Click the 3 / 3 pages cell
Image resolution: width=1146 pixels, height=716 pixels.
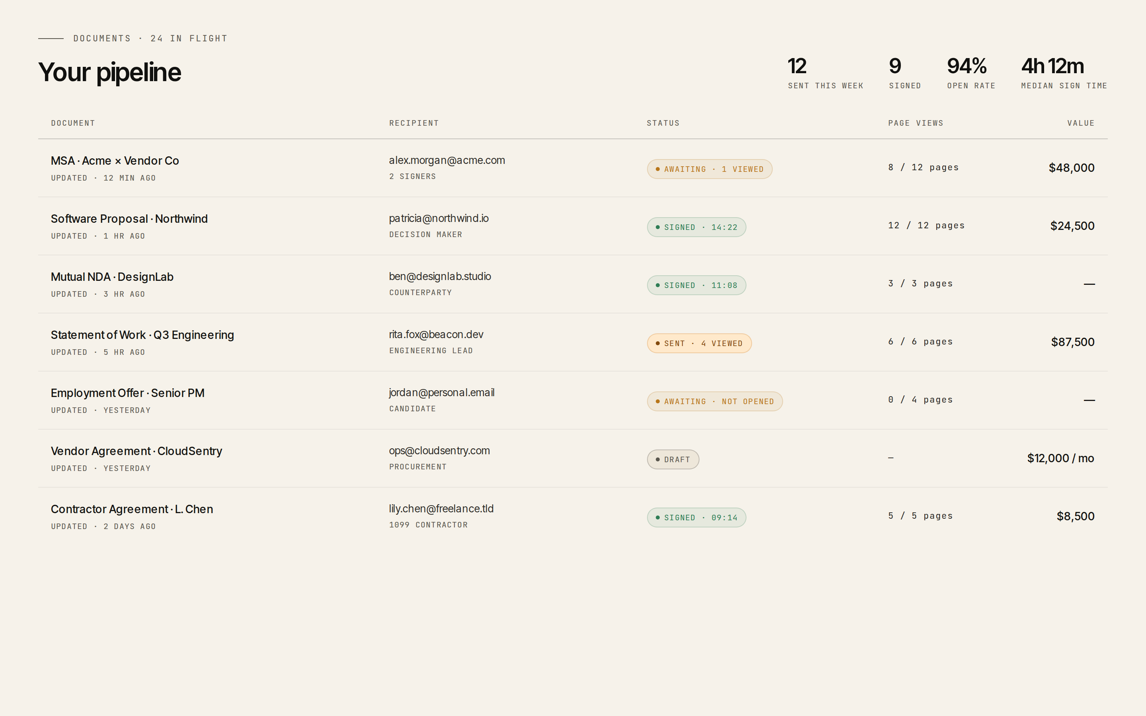tap(920, 284)
